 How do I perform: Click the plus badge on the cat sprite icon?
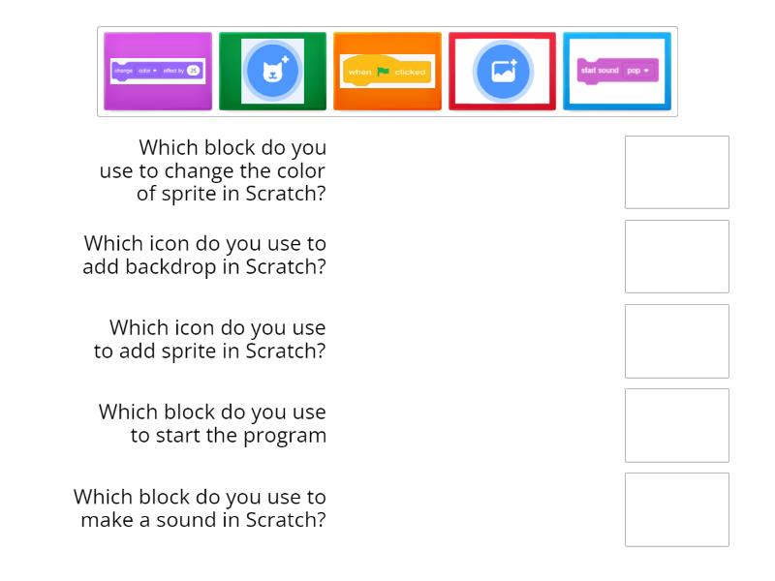[x=286, y=58]
